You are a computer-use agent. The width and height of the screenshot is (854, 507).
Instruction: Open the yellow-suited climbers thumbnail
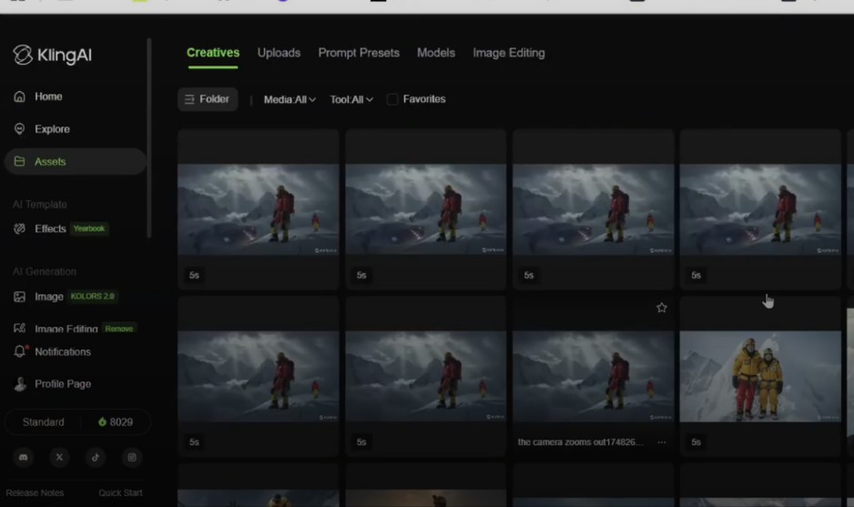(760, 376)
